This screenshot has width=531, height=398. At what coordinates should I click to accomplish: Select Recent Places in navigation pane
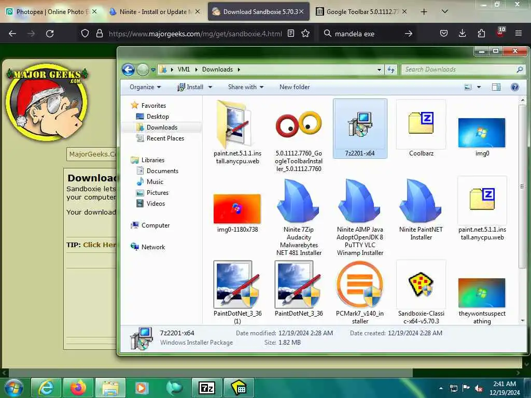(x=160, y=138)
